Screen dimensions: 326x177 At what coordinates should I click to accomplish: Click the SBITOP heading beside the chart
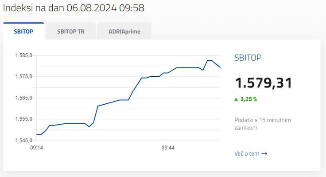(248, 58)
